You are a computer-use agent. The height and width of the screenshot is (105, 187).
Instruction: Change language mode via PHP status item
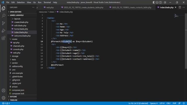[x=174, y=103]
